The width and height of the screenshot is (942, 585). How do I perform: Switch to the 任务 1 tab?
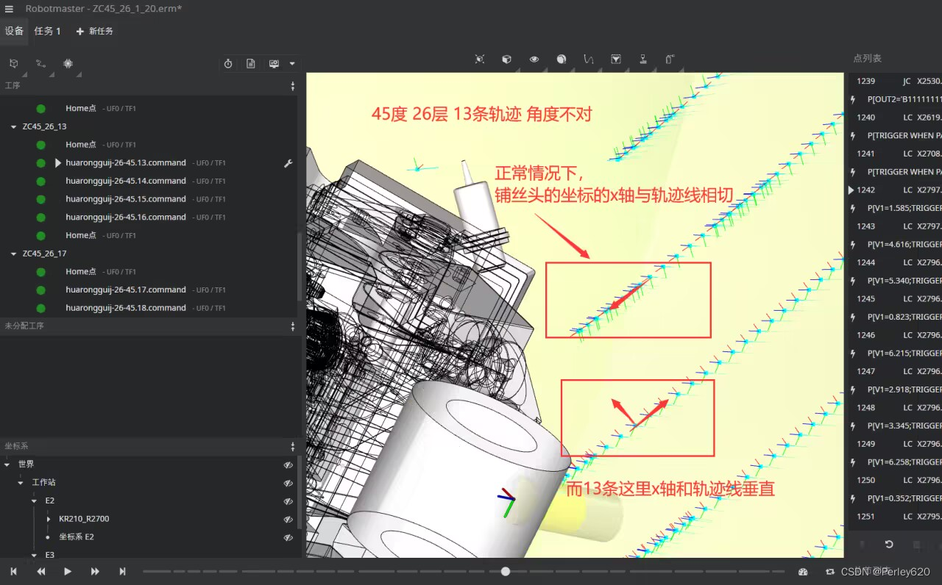point(48,31)
